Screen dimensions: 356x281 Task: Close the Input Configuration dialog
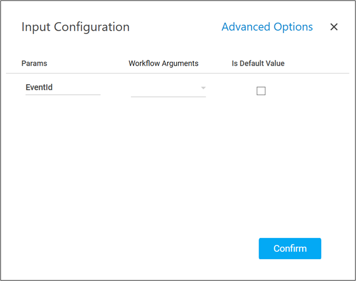(x=334, y=27)
